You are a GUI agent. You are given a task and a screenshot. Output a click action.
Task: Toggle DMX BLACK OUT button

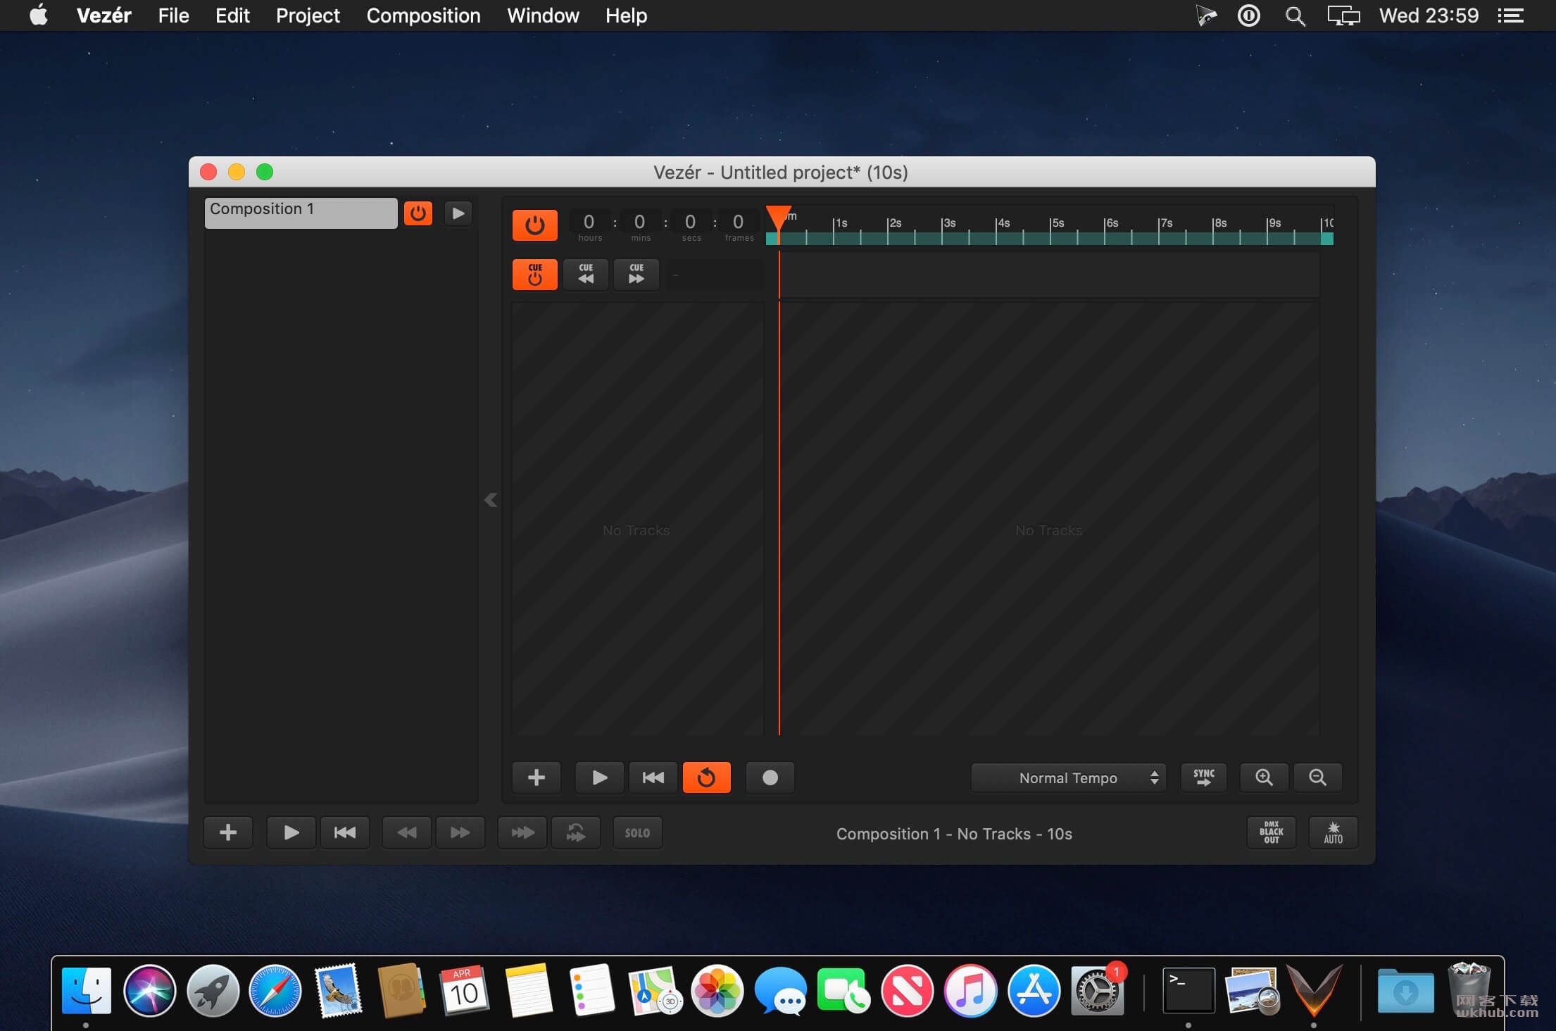point(1272,832)
